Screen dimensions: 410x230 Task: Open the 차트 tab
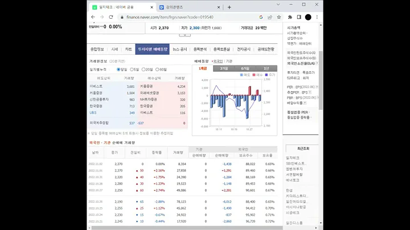coord(128,49)
